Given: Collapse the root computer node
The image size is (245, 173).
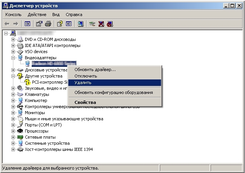Looking at the screenshot, I should click(x=6, y=33).
